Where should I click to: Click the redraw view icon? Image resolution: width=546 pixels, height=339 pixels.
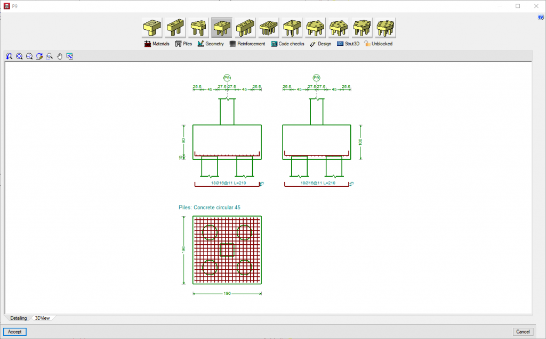(x=39, y=56)
